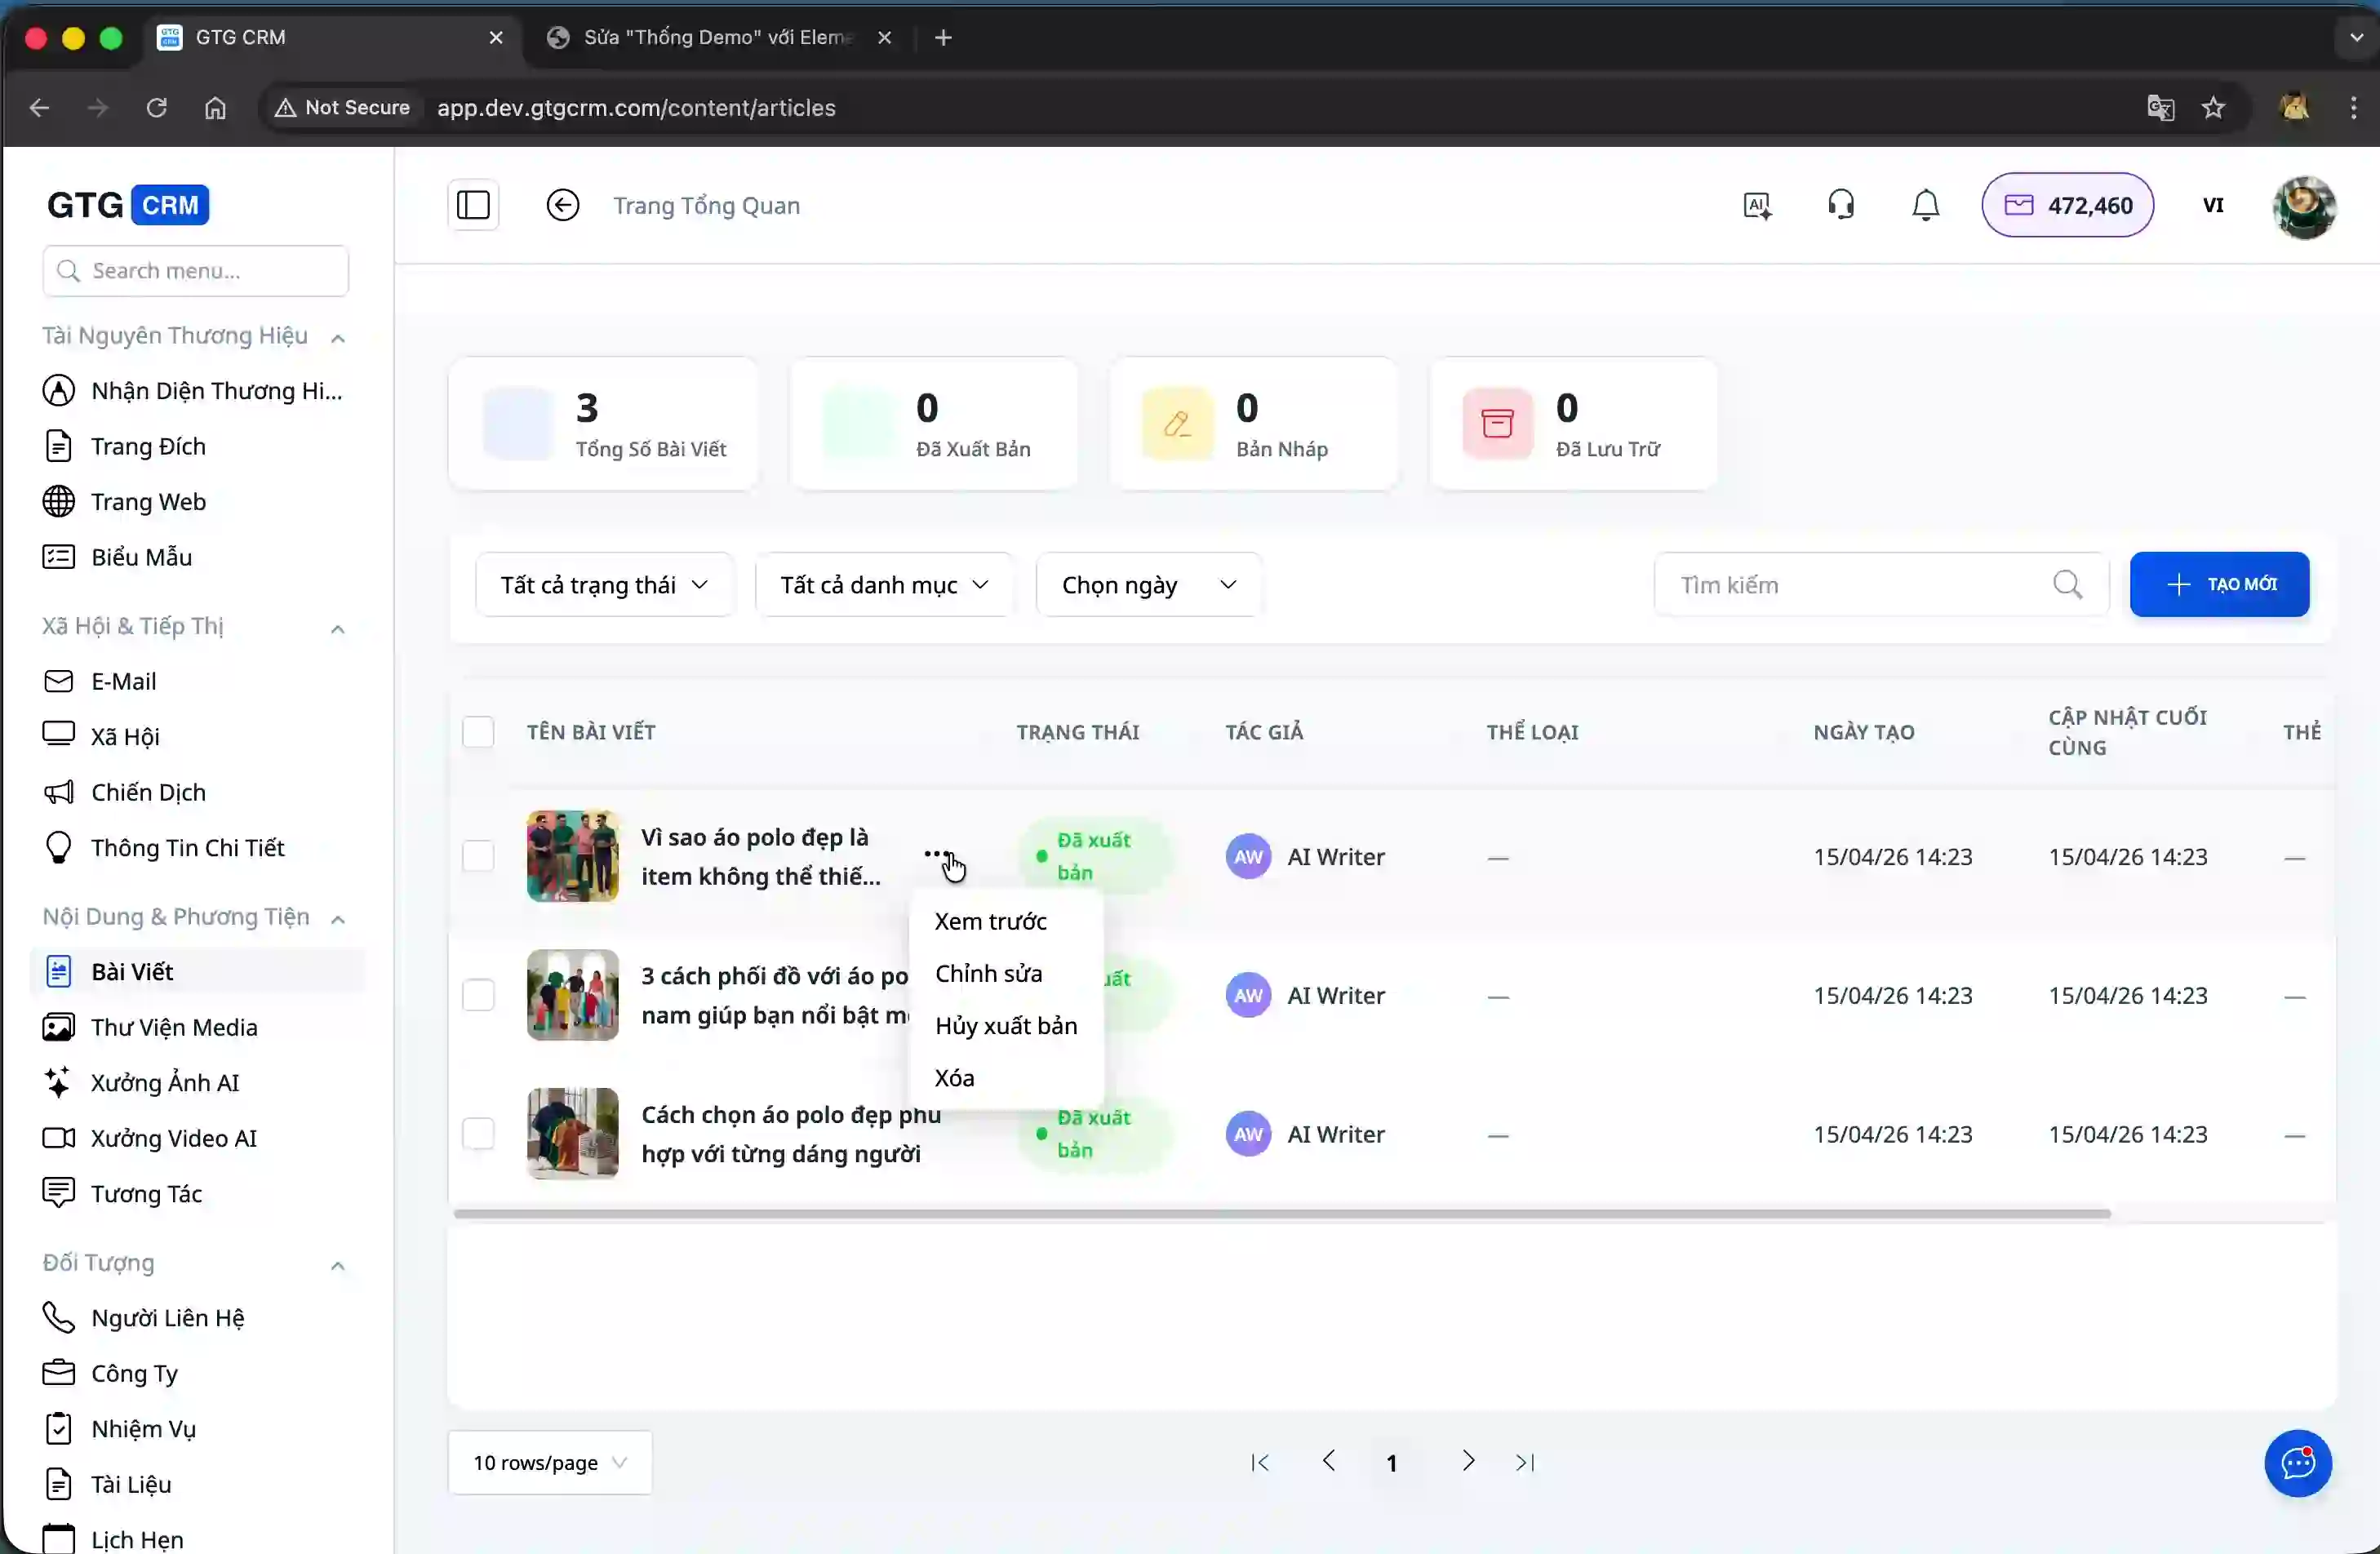Open 'Thư Viện Media' in the sidebar
The height and width of the screenshot is (1554, 2380).
pos(173,1026)
